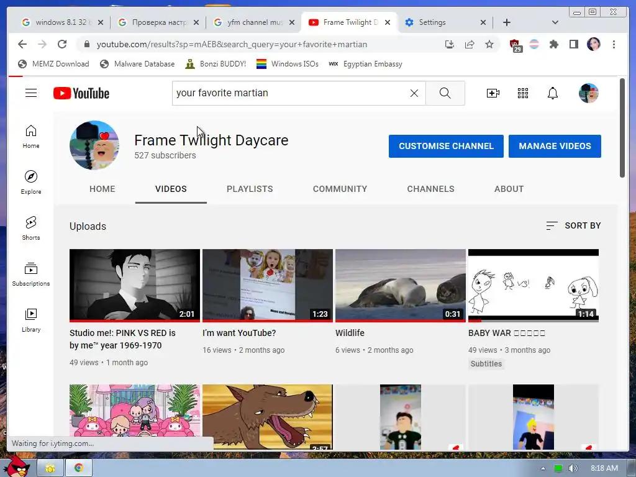Screen dimensions: 636x477
Task: Click the 2:01 PINK VS RED thumbnail
Action: click(x=135, y=285)
